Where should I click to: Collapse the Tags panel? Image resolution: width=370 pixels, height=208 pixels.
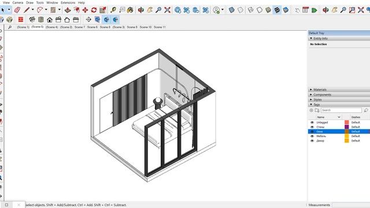point(311,105)
